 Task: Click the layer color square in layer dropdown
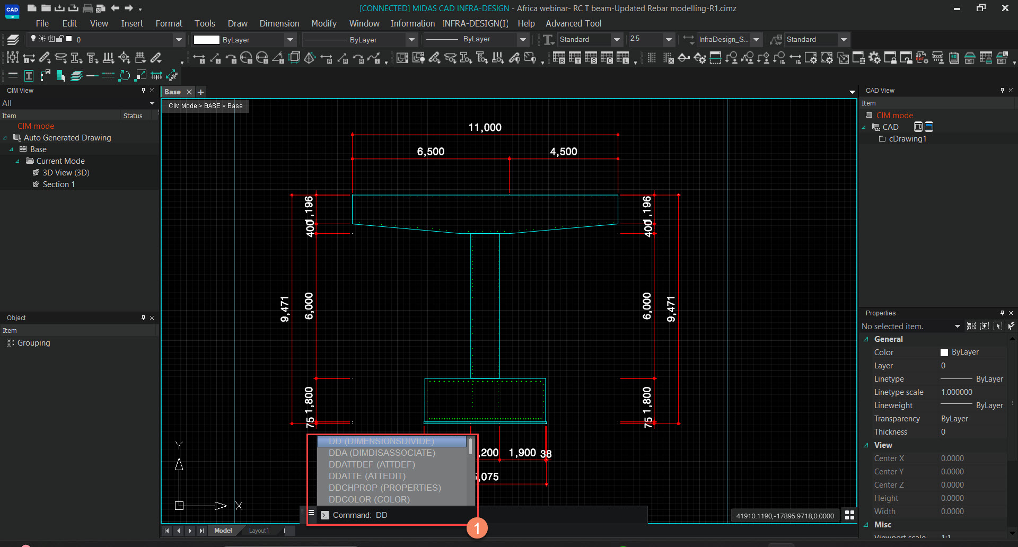coord(69,39)
